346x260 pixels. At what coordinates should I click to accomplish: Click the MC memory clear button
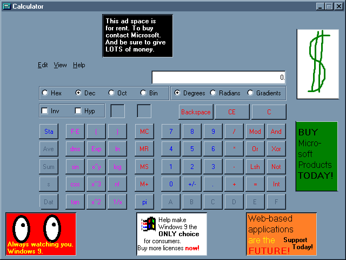(144, 131)
